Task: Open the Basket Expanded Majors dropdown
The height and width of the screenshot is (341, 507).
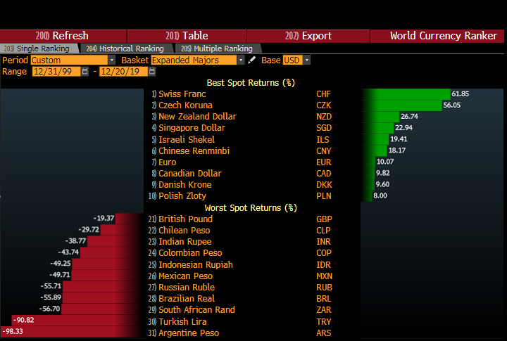Action: tap(194, 60)
